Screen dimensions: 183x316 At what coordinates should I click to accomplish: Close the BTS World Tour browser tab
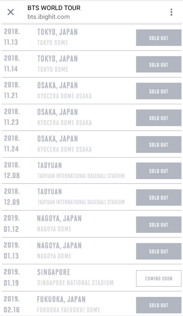(11, 12)
